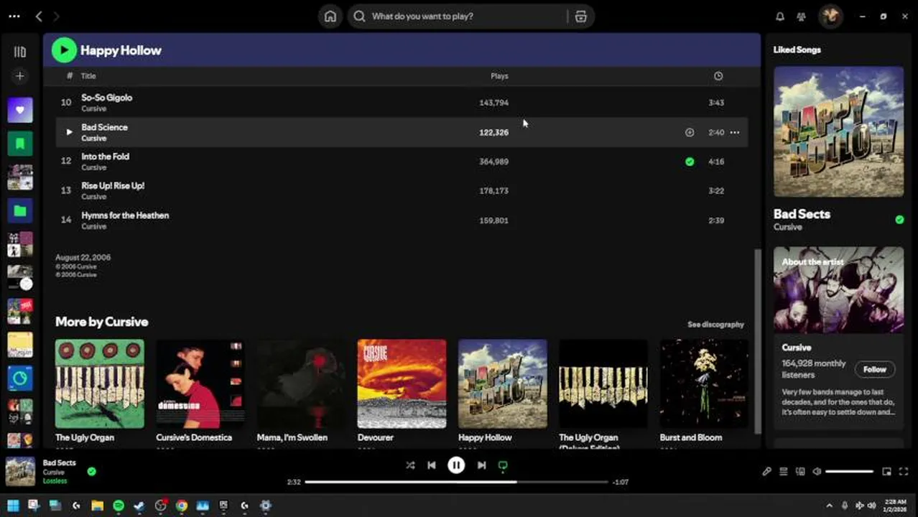Viewport: 918px width, 517px height.
Task: Open The Ugly Organ album cover
Action: 100,383
